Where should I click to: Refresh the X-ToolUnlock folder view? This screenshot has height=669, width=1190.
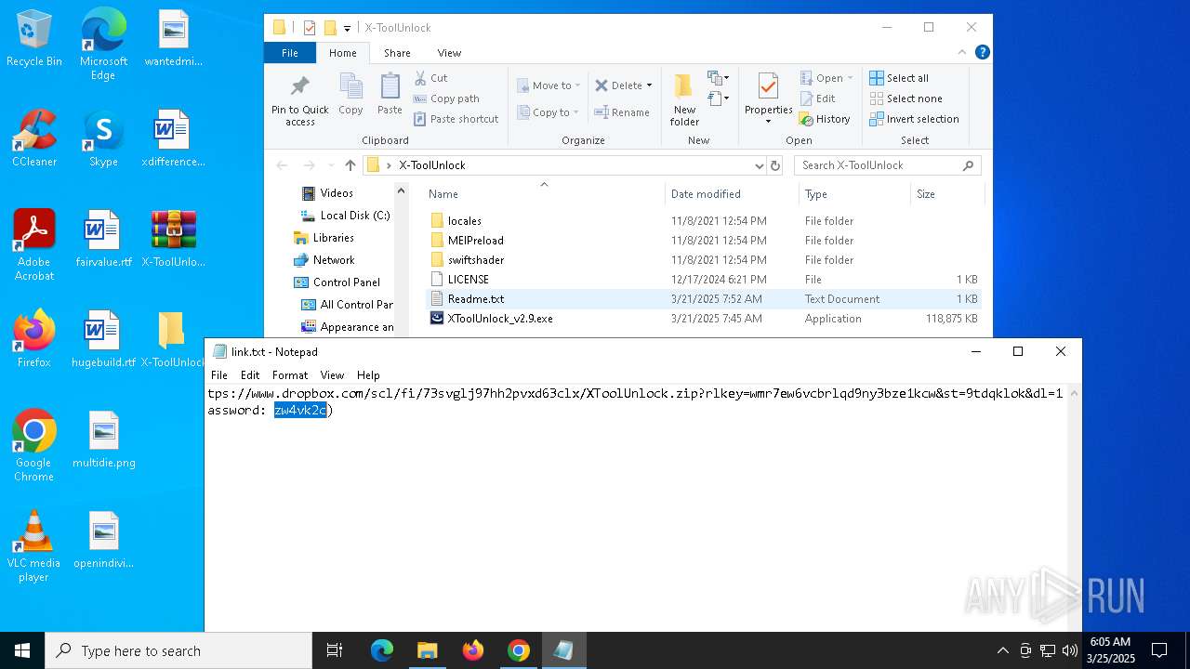click(775, 165)
